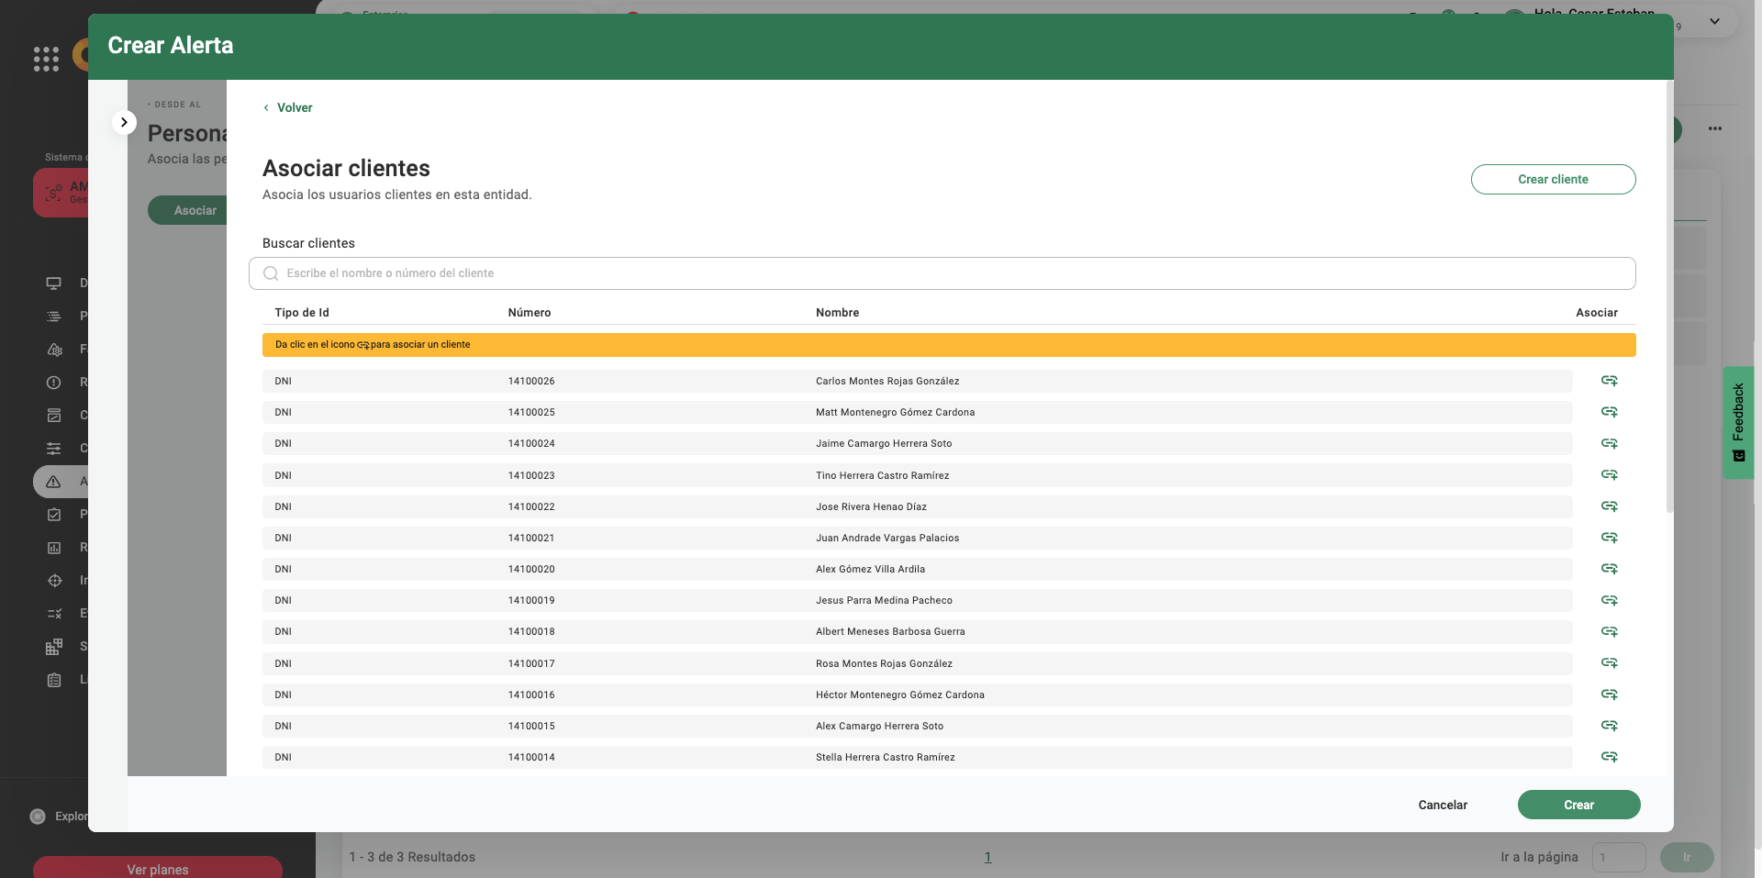The image size is (1762, 878).
Task: Associate client number 14100024
Action: pos(1609,443)
